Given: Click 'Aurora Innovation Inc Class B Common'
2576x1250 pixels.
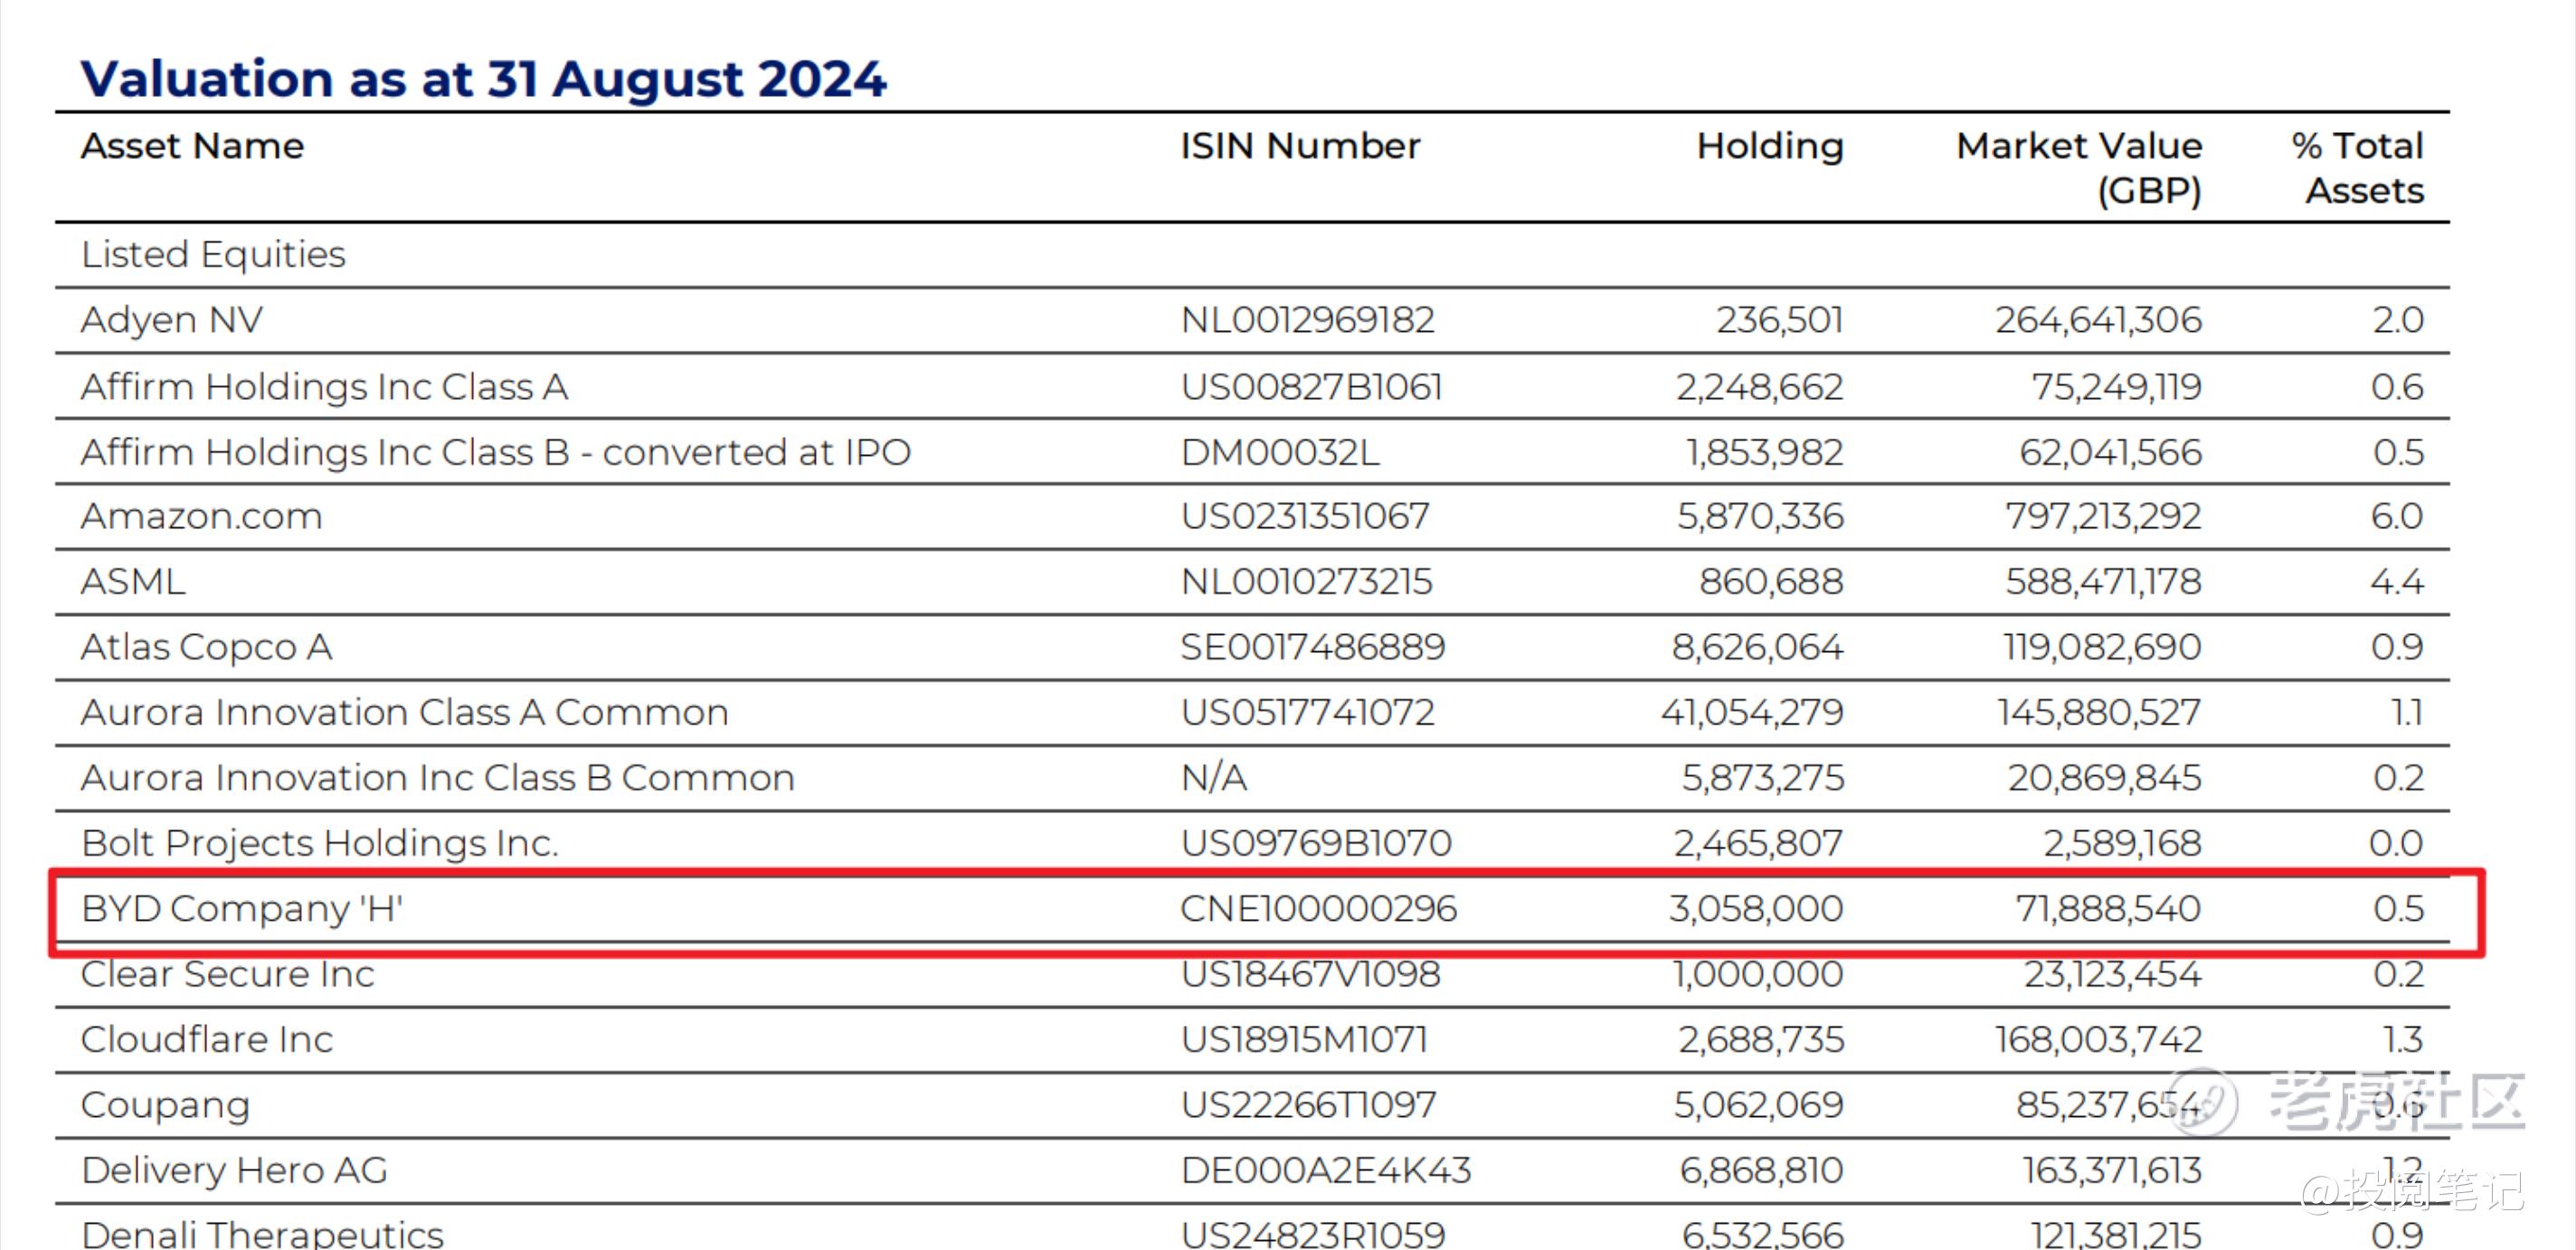Looking at the screenshot, I should point(438,778).
